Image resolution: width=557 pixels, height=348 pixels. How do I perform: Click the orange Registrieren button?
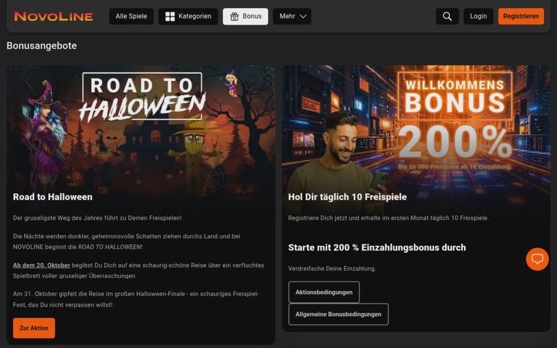(521, 16)
